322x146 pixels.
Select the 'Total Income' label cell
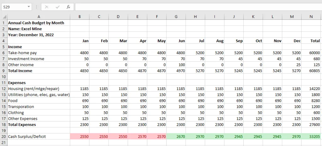tap(39, 71)
